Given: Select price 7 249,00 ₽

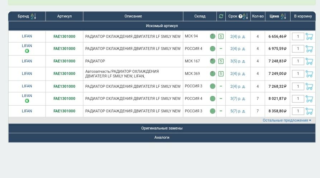Looking at the screenshot, I should point(278,74).
